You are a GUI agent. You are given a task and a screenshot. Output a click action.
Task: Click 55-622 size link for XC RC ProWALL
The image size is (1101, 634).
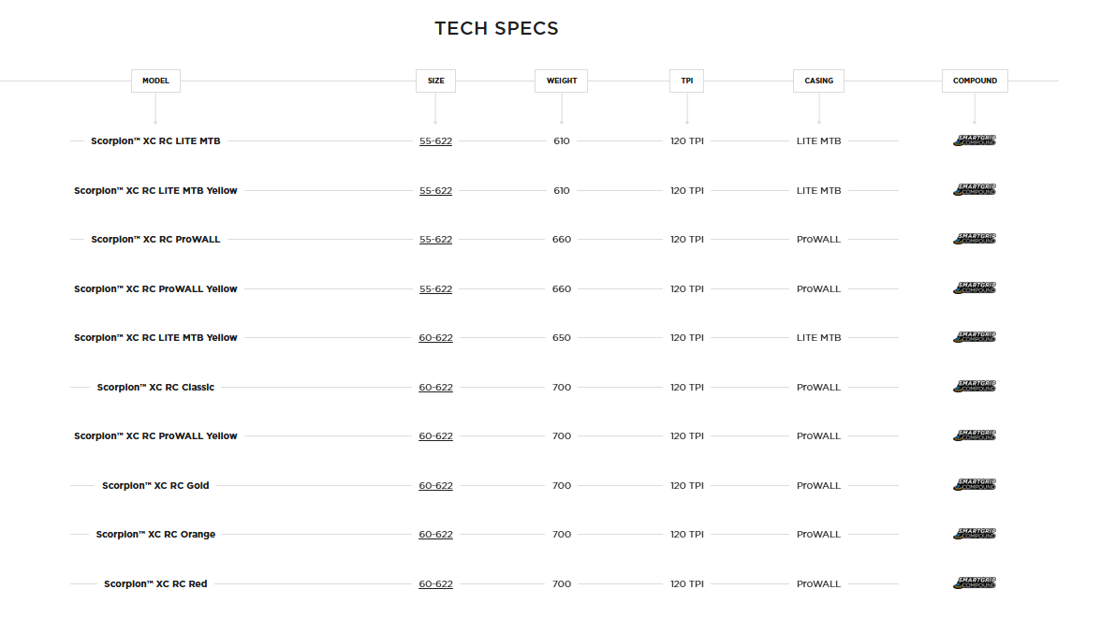point(435,240)
